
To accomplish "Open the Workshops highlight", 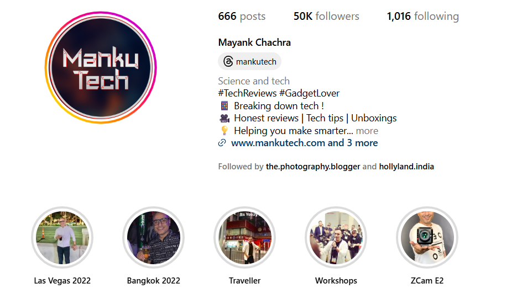I will [336, 237].
